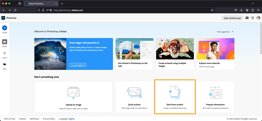Choose Start from scratch blank document card
This screenshot has height=121, width=262.
tap(175, 97)
